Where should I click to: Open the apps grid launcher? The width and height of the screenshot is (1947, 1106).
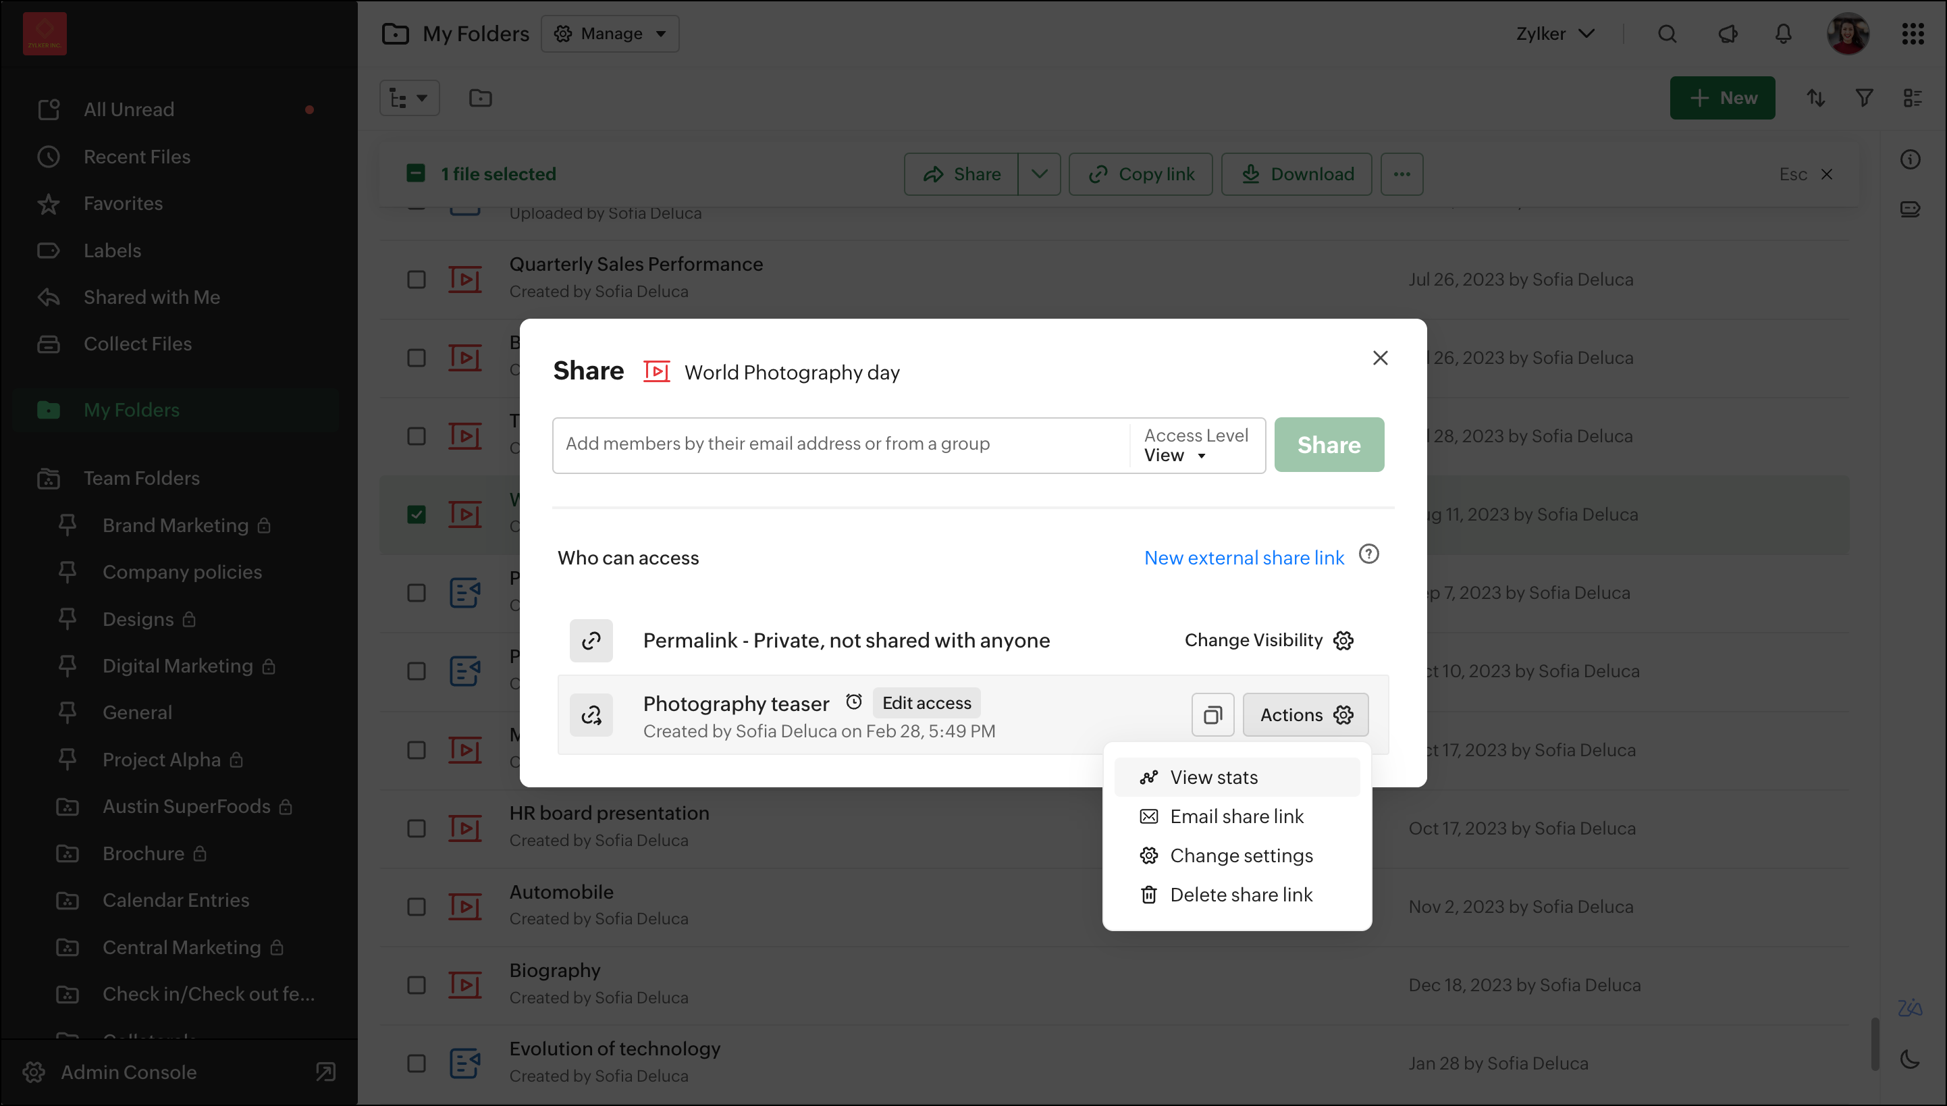click(1913, 34)
